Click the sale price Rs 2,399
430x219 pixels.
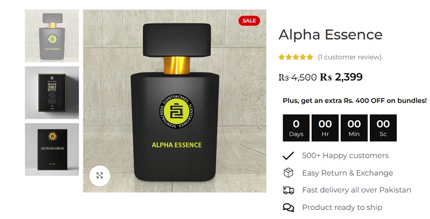[341, 77]
